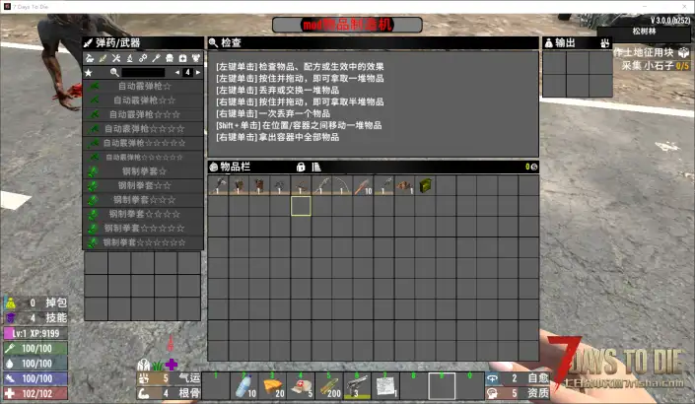
Task: Select the three-star 钢制拳套 recipe
Action: point(143,199)
